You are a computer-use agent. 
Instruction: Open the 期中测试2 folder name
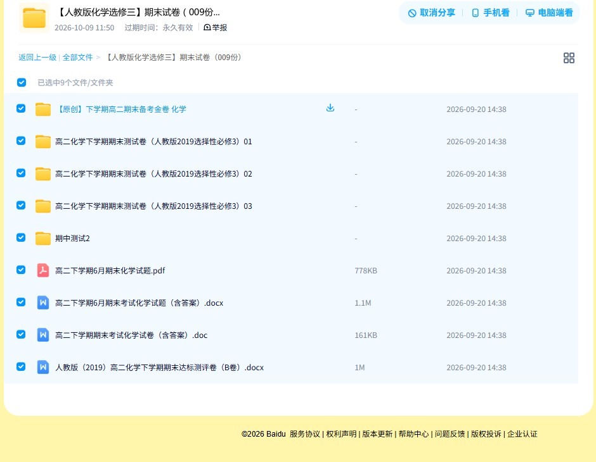[x=72, y=238]
